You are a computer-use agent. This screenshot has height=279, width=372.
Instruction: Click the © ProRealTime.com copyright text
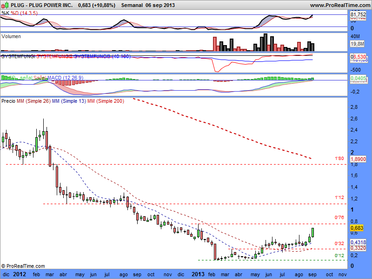[23, 266]
